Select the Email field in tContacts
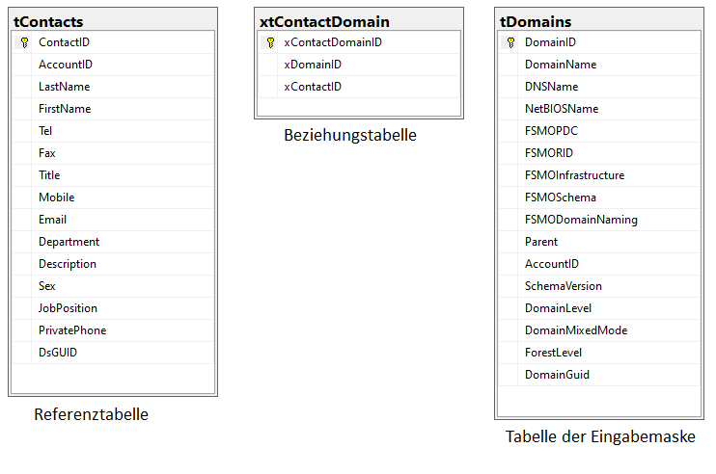 [113, 220]
